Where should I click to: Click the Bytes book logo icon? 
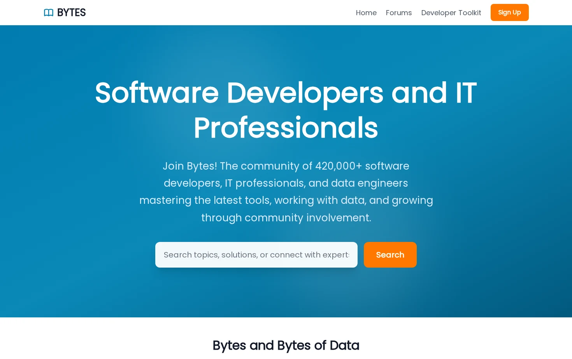click(49, 12)
